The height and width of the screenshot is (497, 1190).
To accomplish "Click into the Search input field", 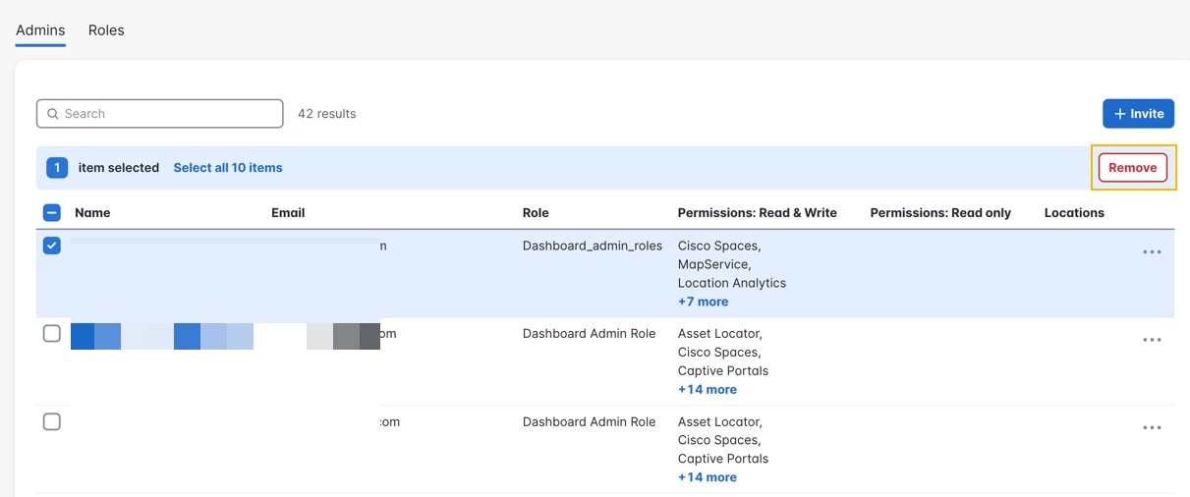I will (167, 114).
